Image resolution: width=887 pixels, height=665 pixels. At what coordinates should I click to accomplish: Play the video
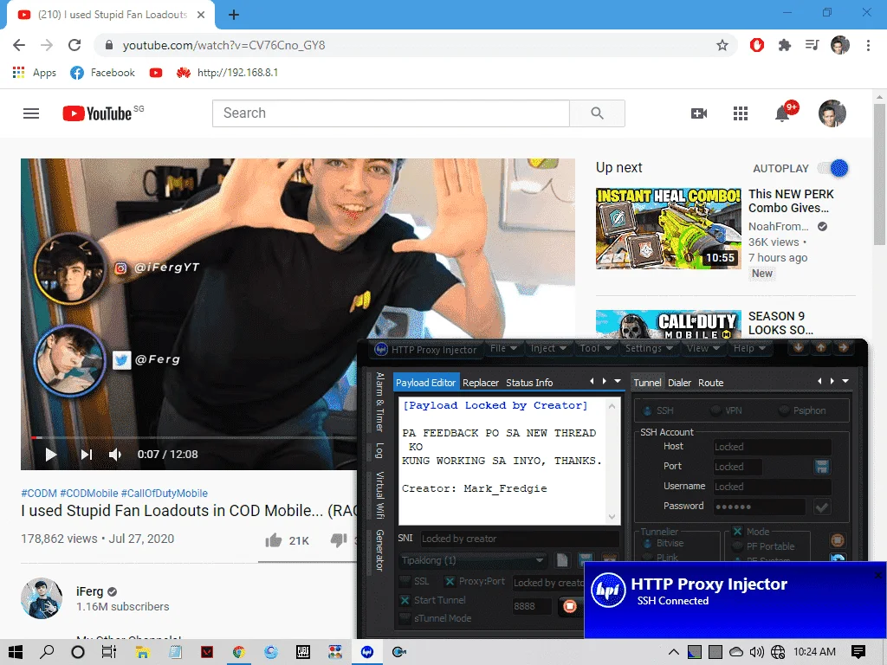[x=50, y=454]
